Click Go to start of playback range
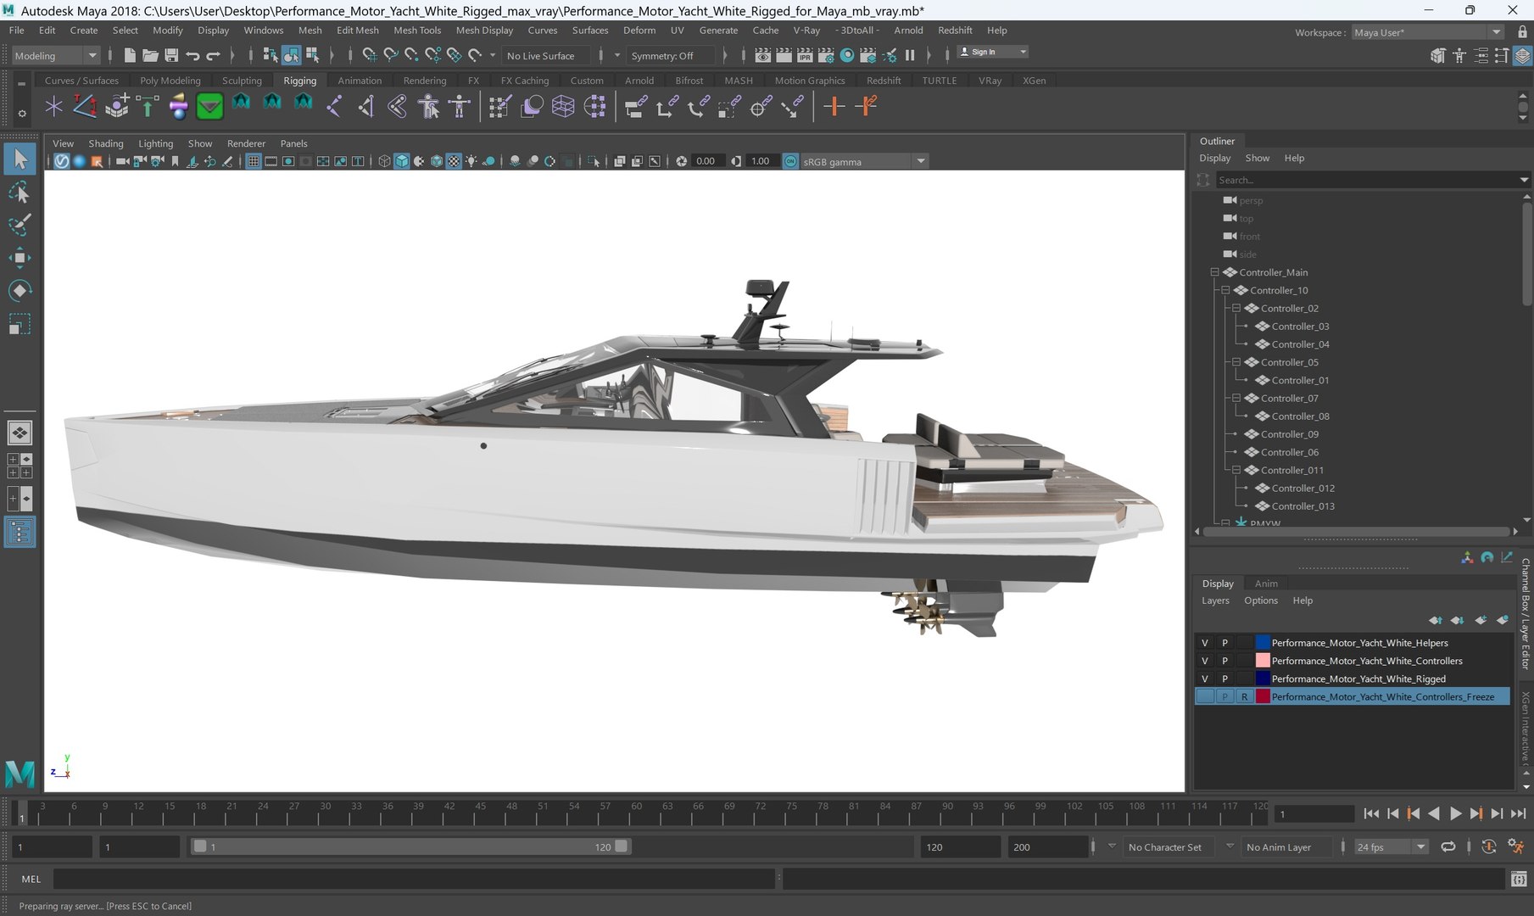This screenshot has height=916, width=1534. click(1371, 813)
